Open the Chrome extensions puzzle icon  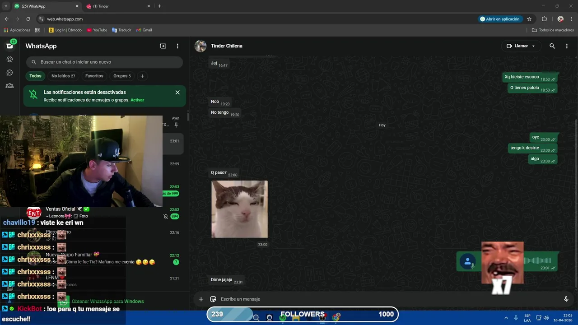click(544, 19)
